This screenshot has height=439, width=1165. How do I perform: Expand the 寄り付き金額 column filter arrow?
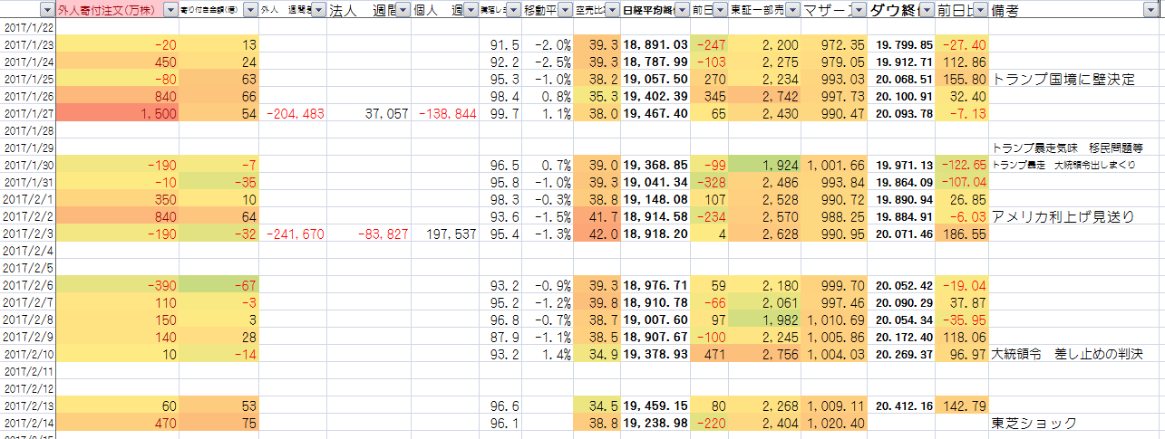click(250, 11)
